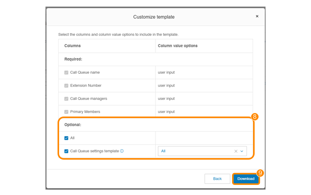Expand the settings template dropdown chevron

(242, 151)
